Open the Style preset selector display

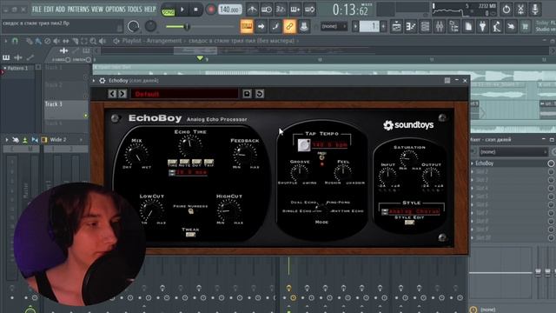[414, 211]
